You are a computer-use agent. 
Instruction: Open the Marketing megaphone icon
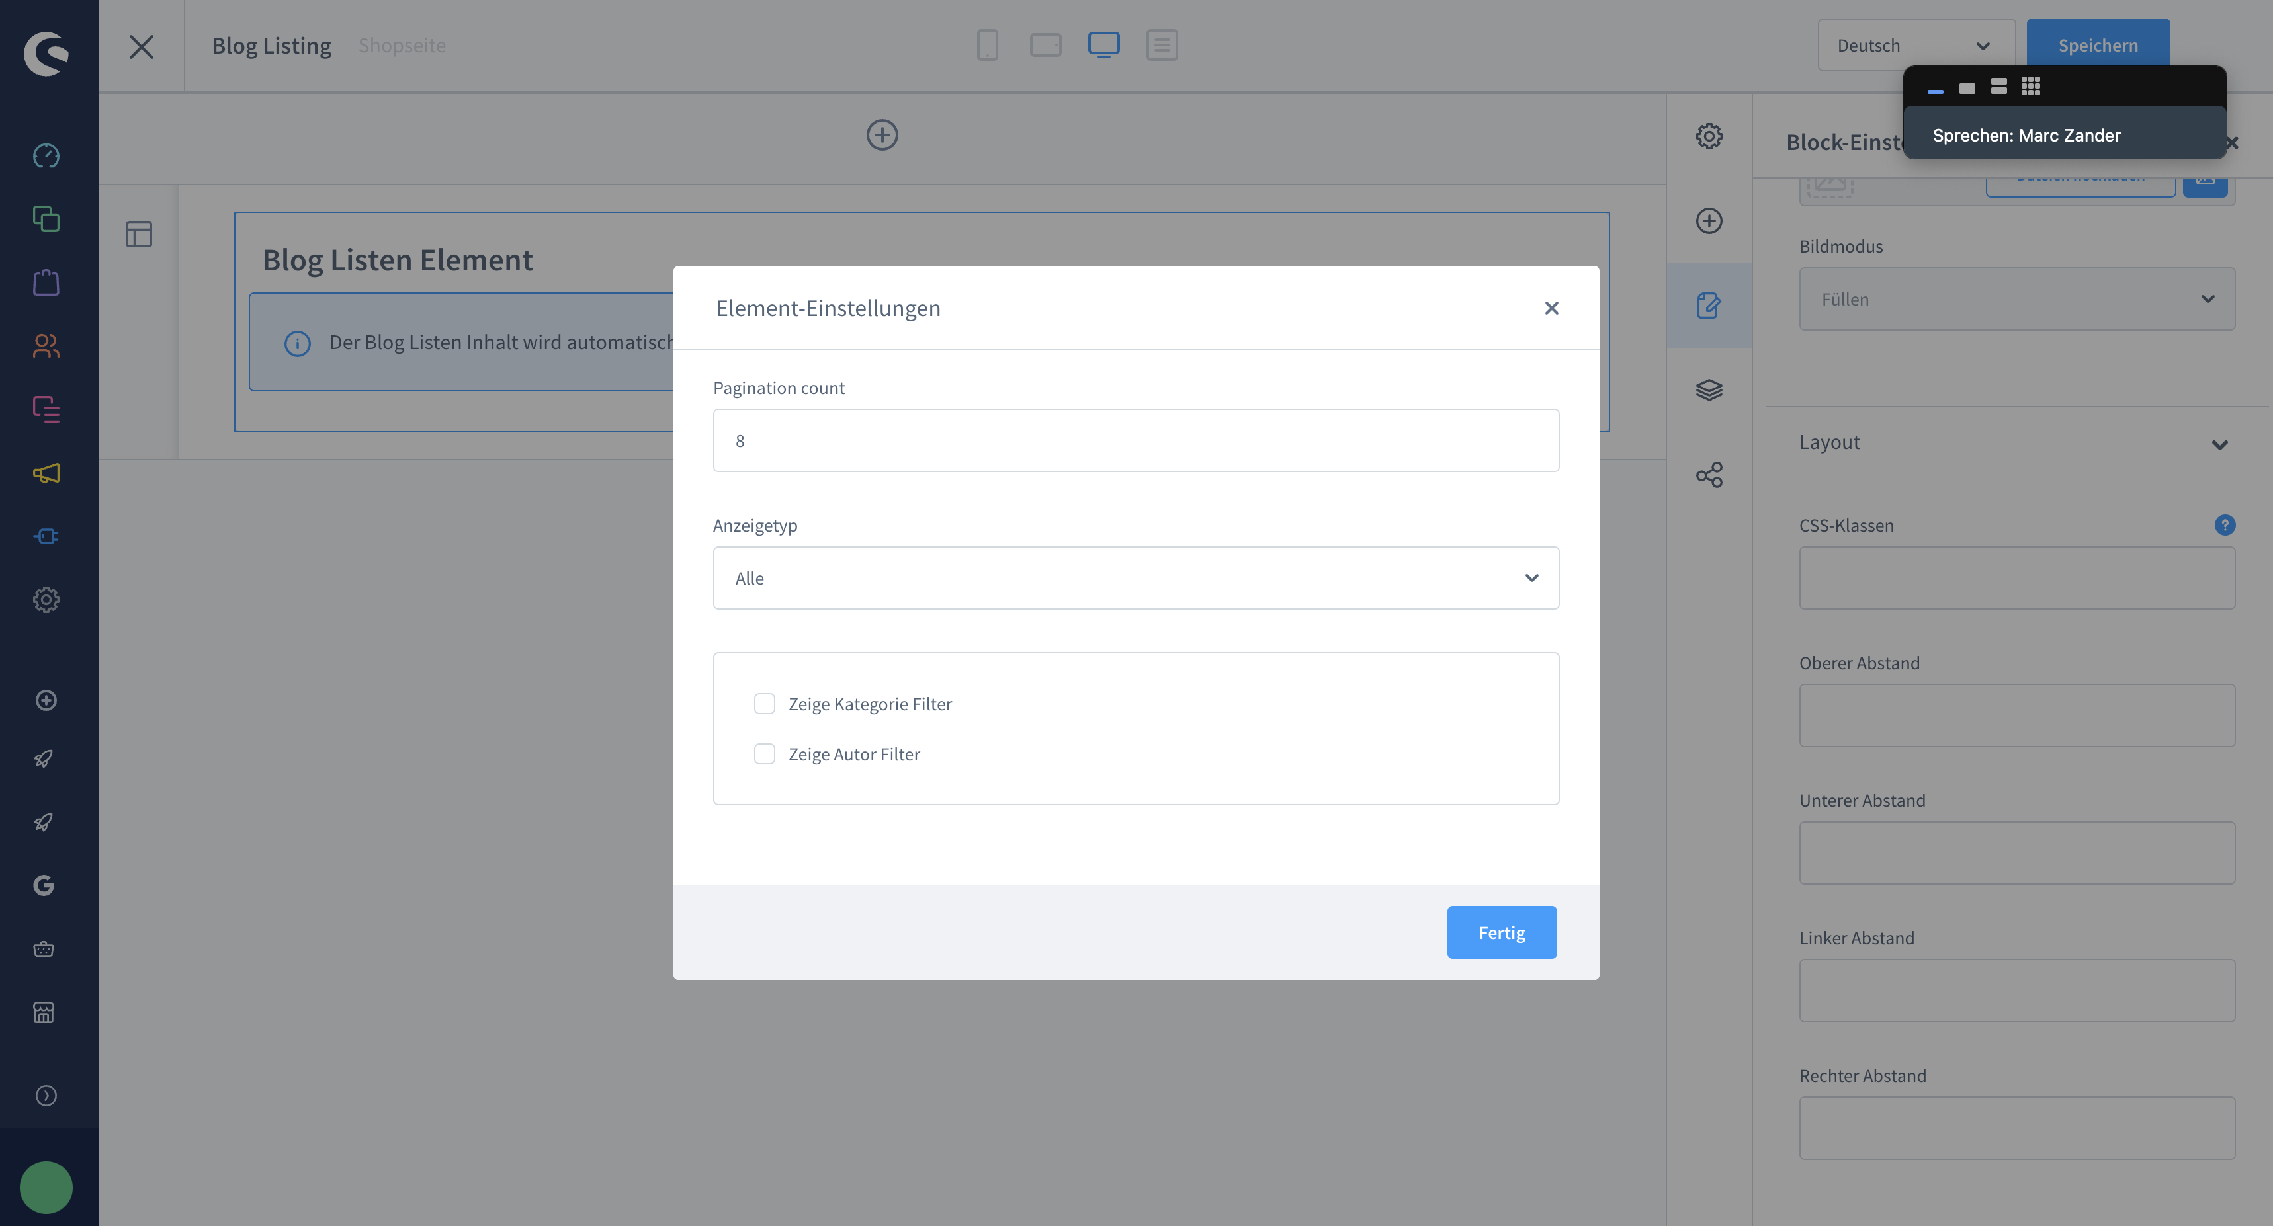46,473
